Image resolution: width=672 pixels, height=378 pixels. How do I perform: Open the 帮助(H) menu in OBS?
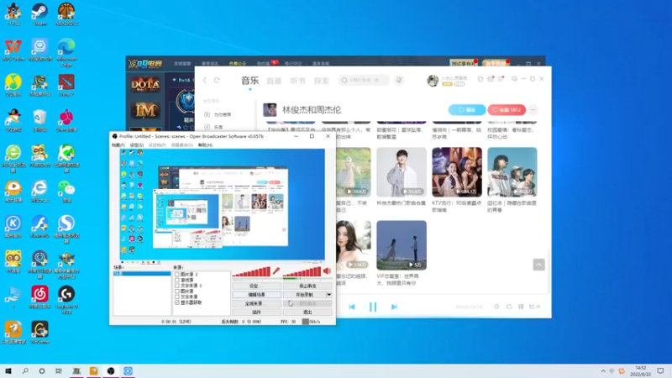[205, 145]
